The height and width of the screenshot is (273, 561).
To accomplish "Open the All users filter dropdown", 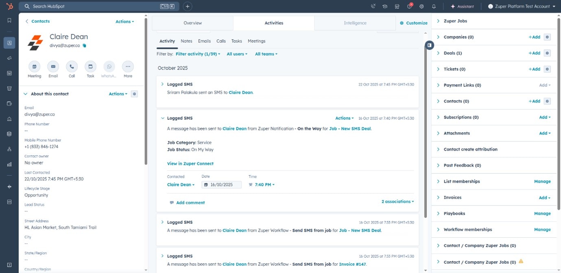I will click(x=237, y=54).
